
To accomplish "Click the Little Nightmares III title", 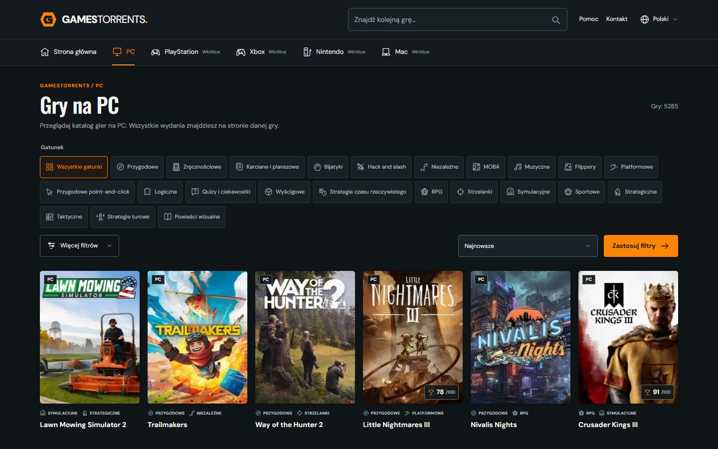I will click(396, 425).
